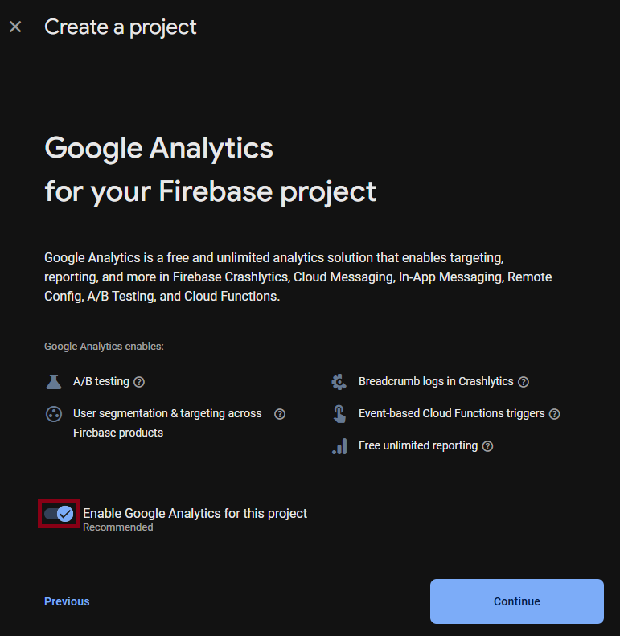Image resolution: width=620 pixels, height=636 pixels.
Task: Close the Create a project dialog
Action: (15, 27)
